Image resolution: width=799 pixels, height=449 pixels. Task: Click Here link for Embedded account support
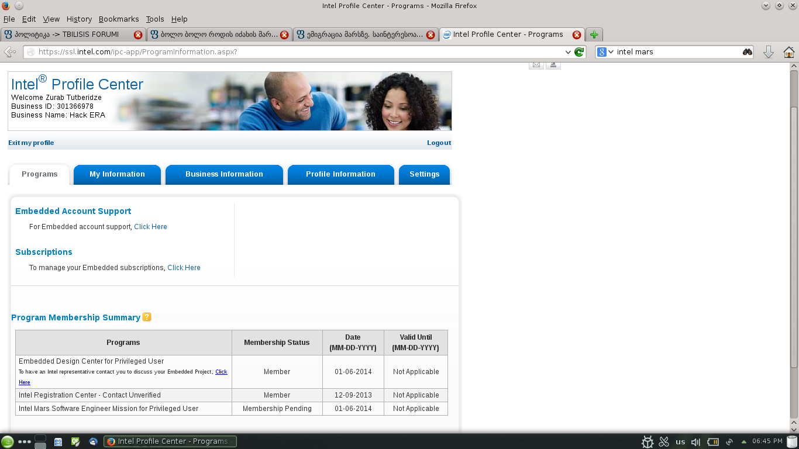click(150, 227)
